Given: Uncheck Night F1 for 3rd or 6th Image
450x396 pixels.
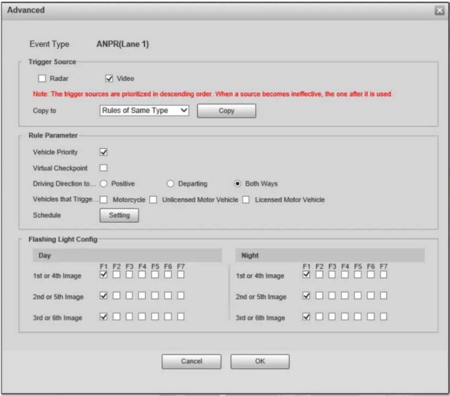Looking at the screenshot, I should click(x=307, y=316).
